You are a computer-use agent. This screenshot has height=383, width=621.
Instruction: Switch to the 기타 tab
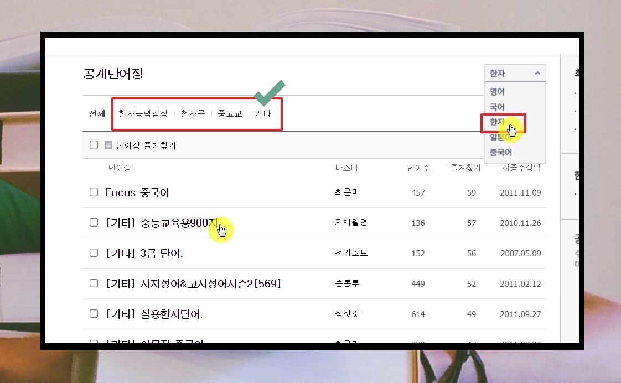(262, 113)
